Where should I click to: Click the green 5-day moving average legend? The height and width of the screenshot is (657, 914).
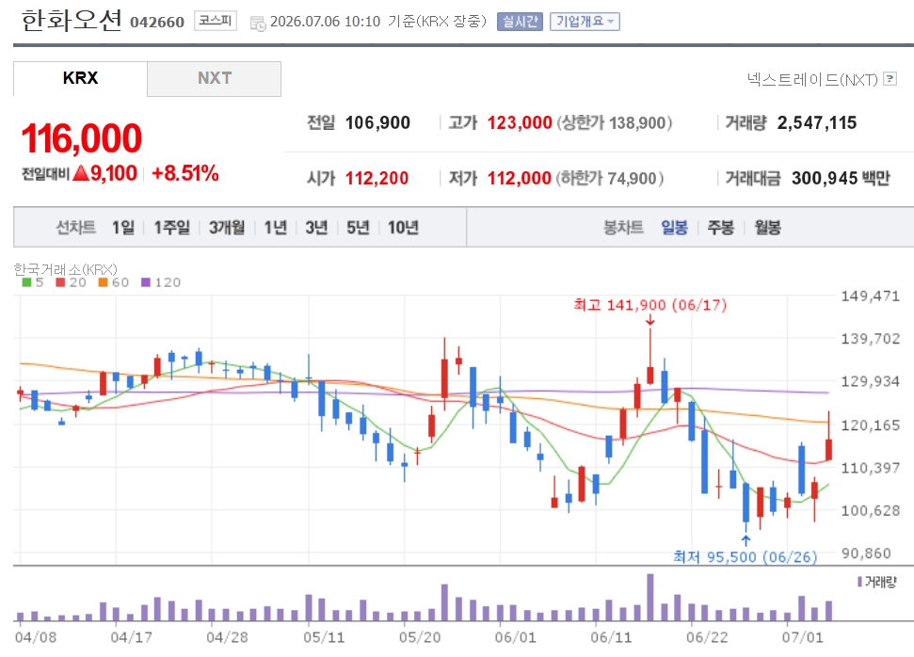point(33,282)
